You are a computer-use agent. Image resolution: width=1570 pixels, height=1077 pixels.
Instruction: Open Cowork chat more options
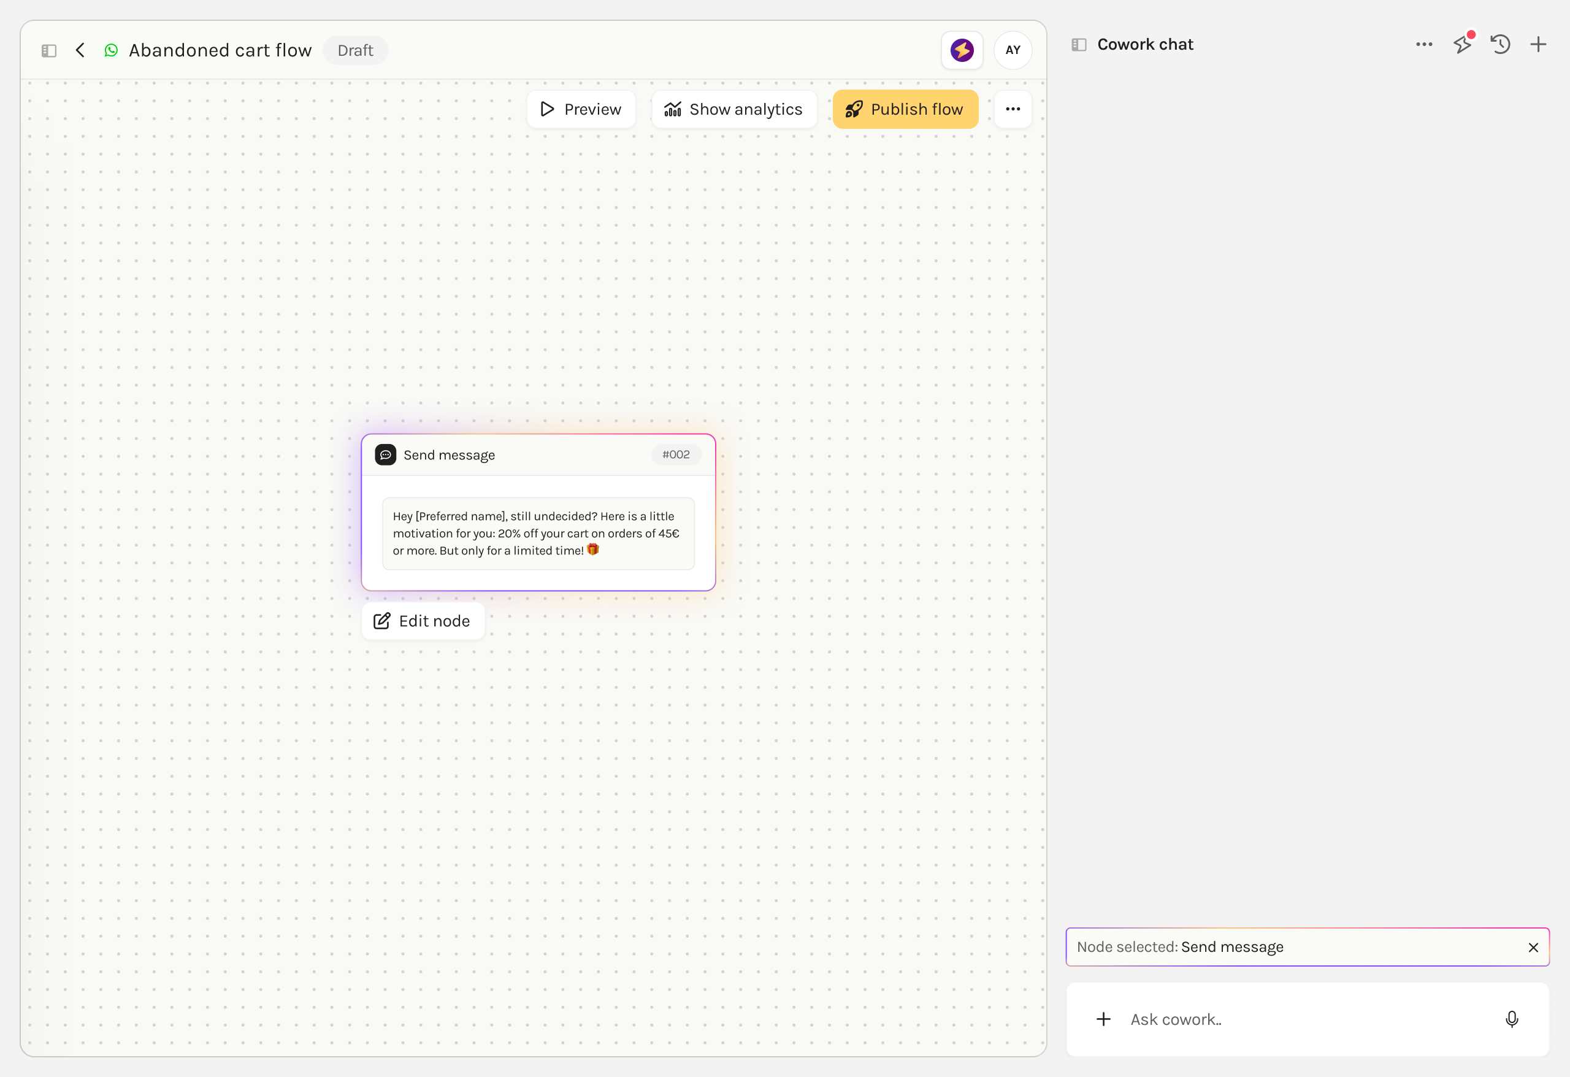[x=1424, y=45]
